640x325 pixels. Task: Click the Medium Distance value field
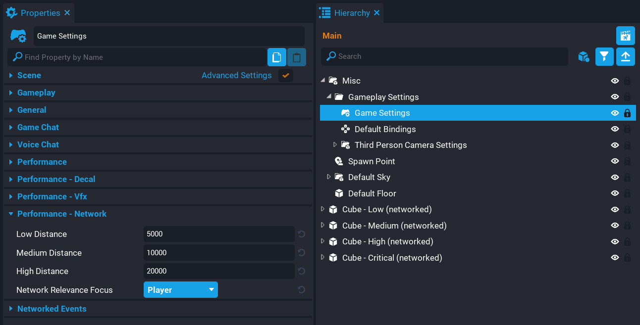point(219,253)
